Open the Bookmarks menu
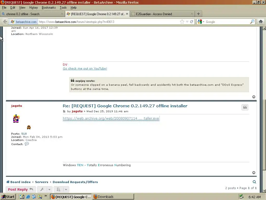Image resolution: width=266 pixels, height=200 pixels. coord(49,8)
